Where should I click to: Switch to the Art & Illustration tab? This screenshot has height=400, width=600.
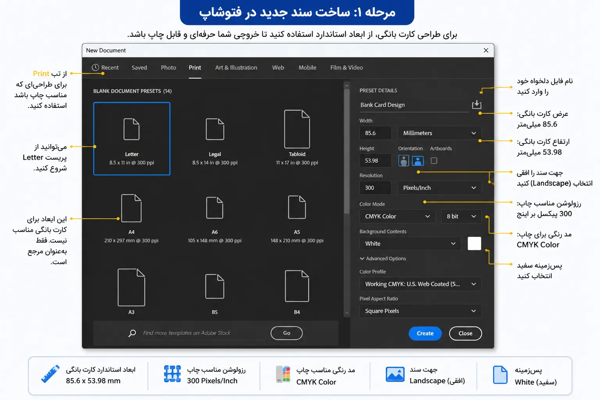tap(236, 68)
